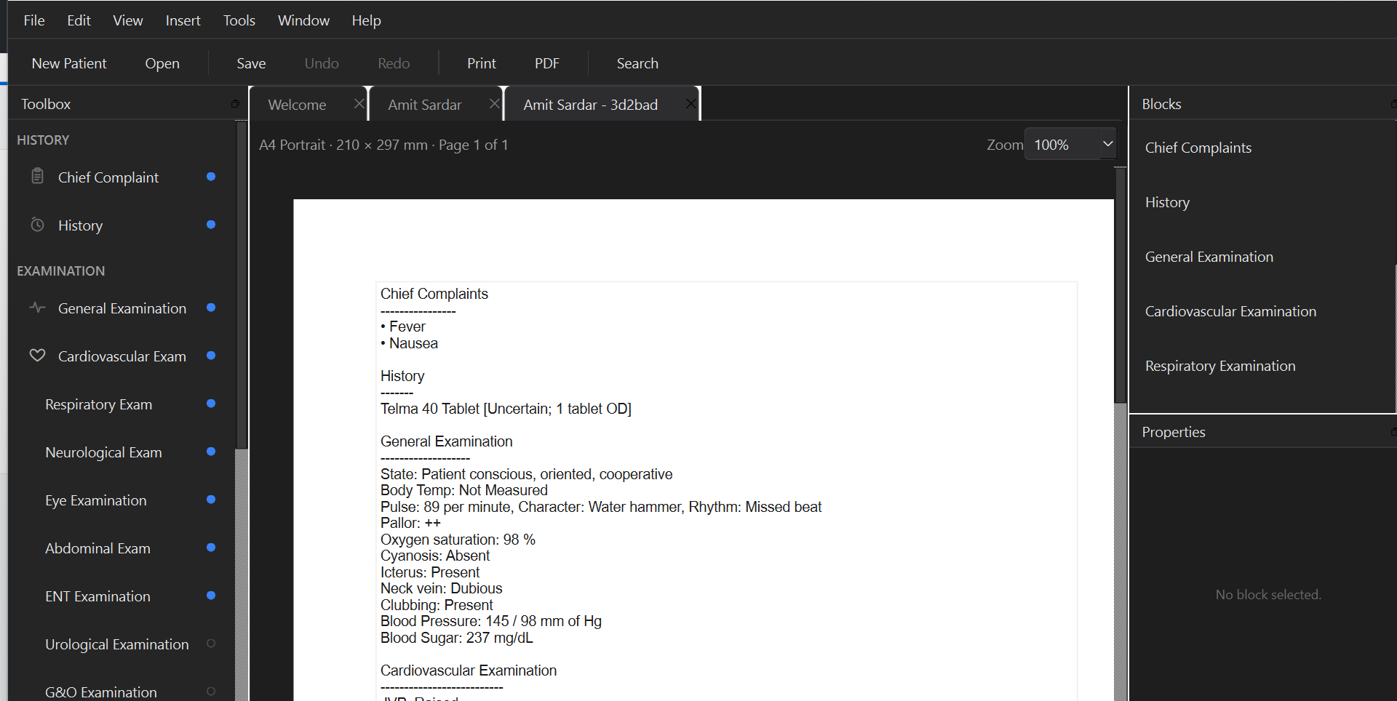The height and width of the screenshot is (701, 1397).
Task: Click the 'Blood Sugar: 237 mg/dL' line
Action: (456, 638)
